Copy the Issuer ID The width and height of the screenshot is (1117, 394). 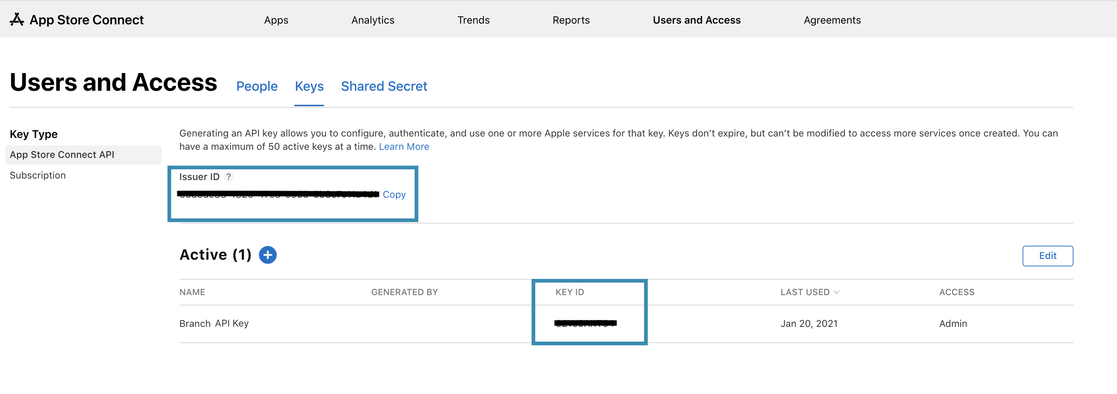(394, 195)
